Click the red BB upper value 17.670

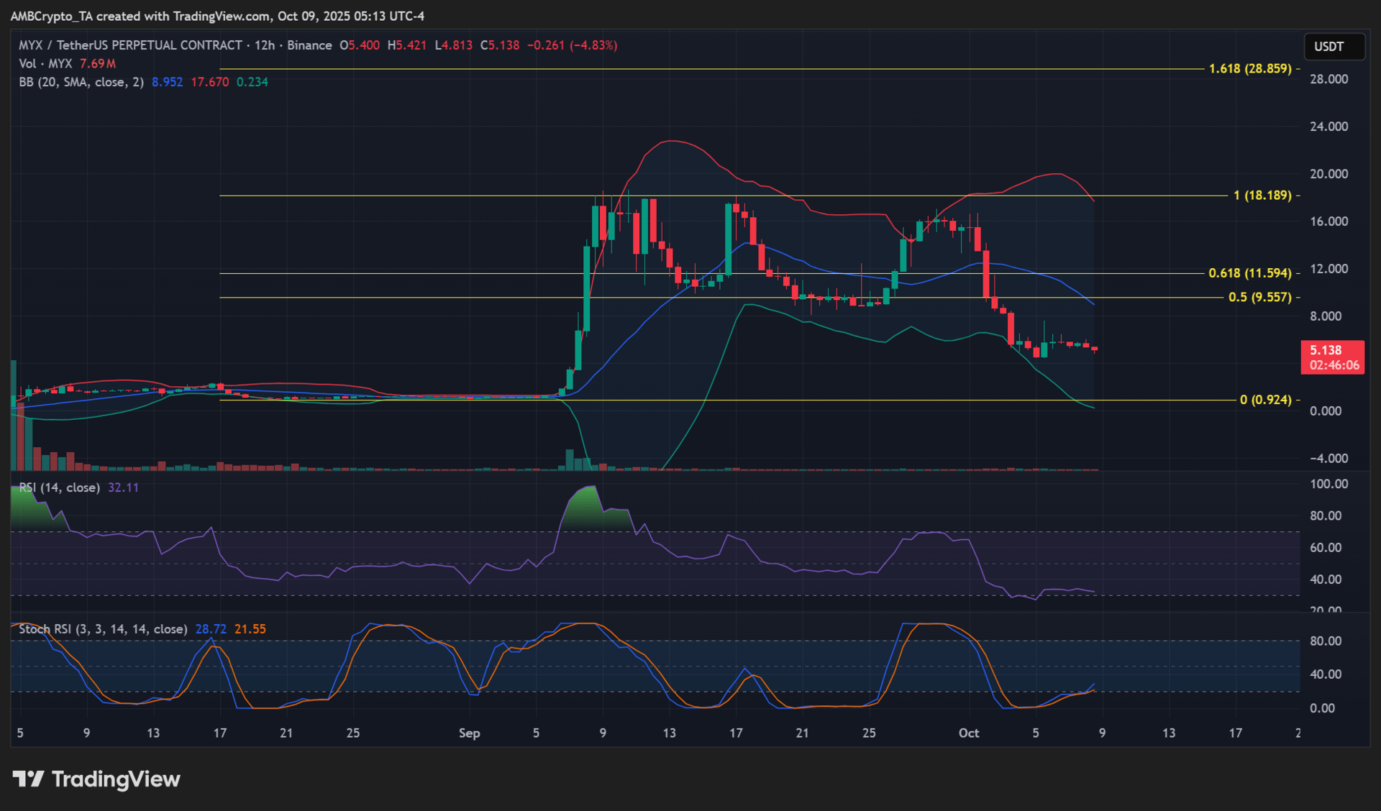coord(209,82)
